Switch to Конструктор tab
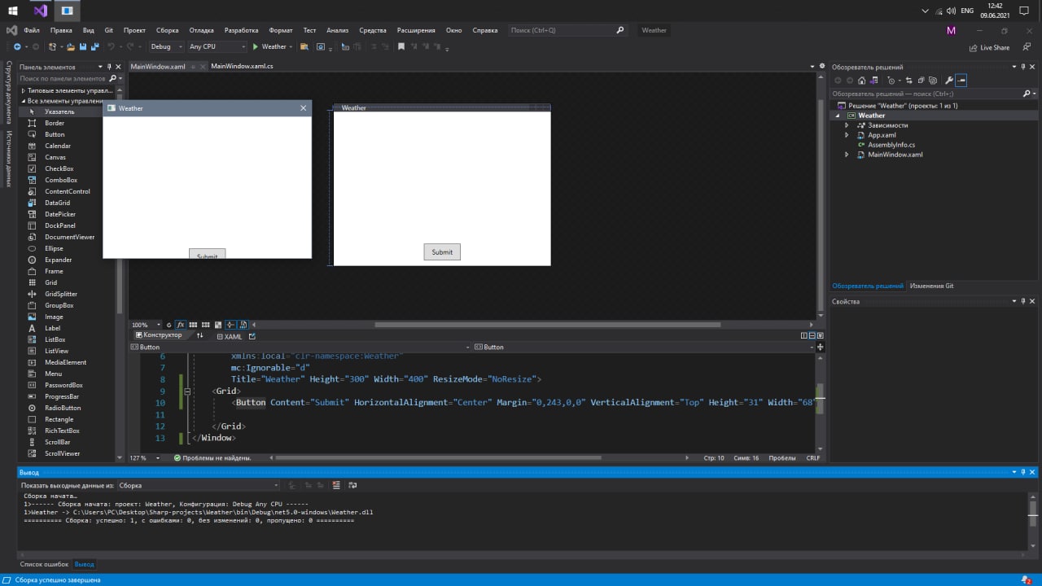1042x586 pixels. (x=159, y=335)
